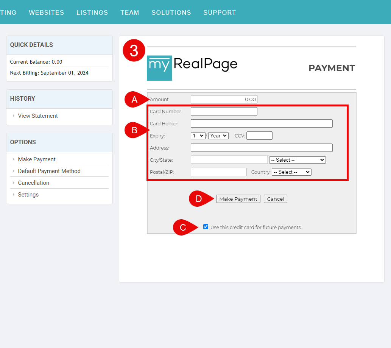Viewport: 391px width, 348px height.
Task: Click the arrow icon beside View Statement
Action: [x=14, y=116]
